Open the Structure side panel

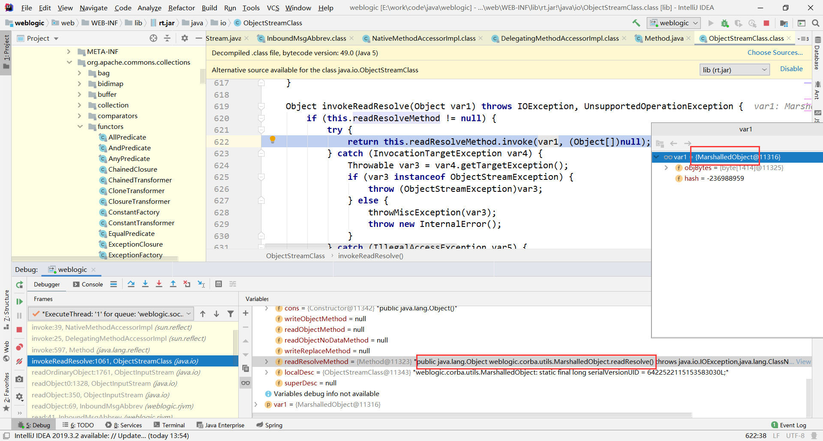(6, 310)
